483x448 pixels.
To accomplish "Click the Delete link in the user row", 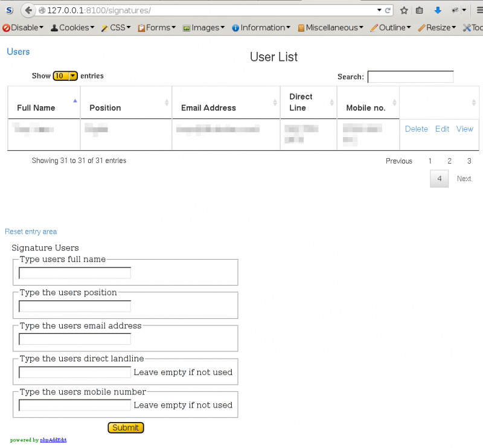I will click(x=416, y=129).
